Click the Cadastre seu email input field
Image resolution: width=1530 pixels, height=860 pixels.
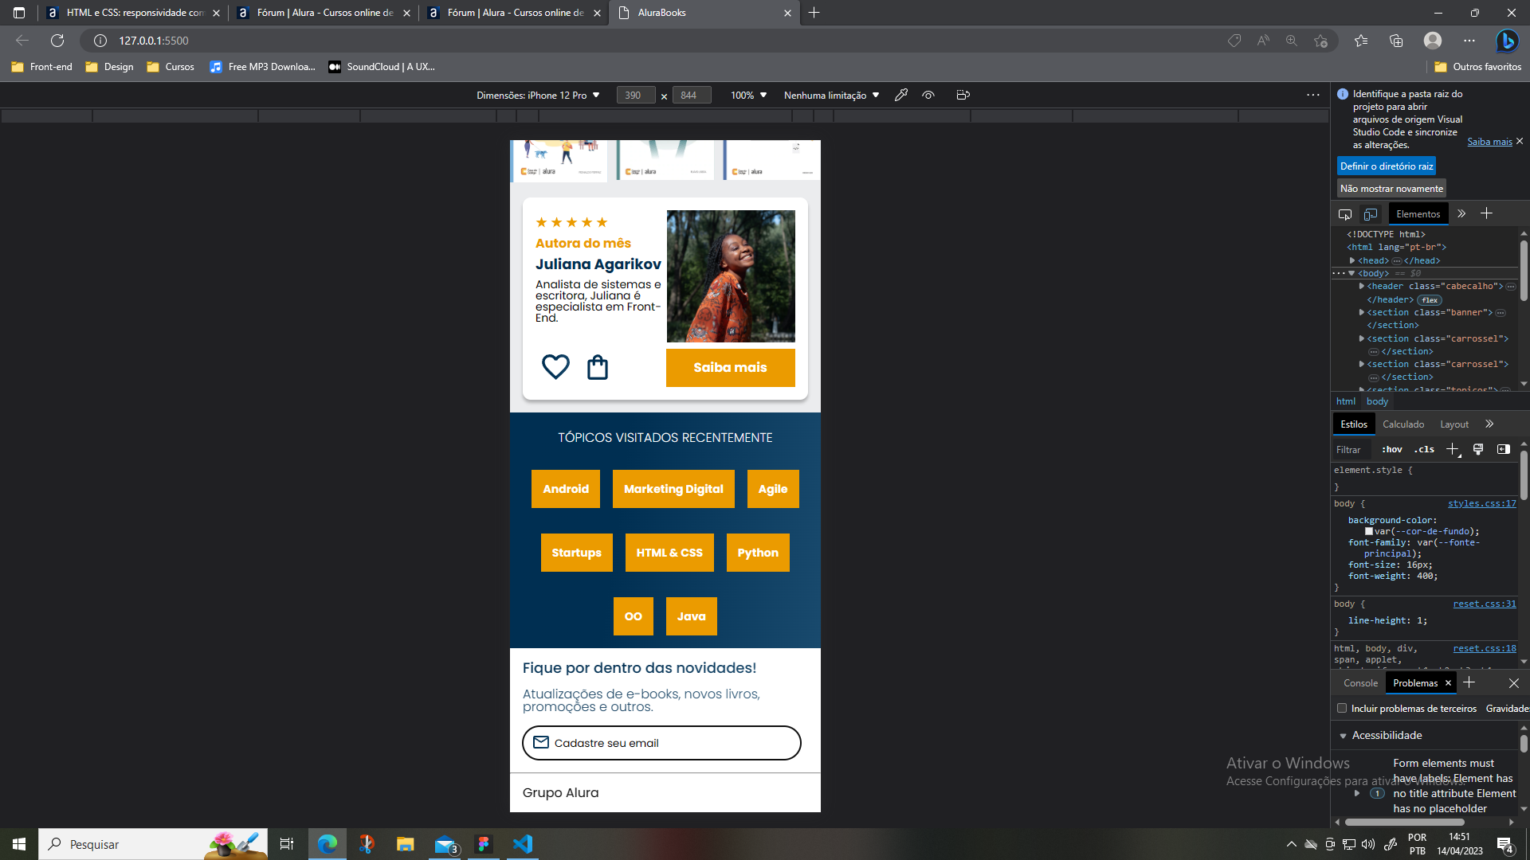(661, 743)
